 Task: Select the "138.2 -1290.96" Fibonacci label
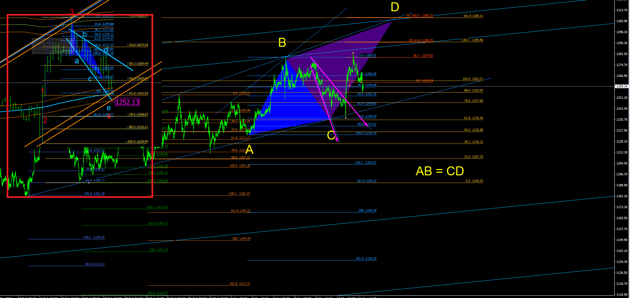472,40
